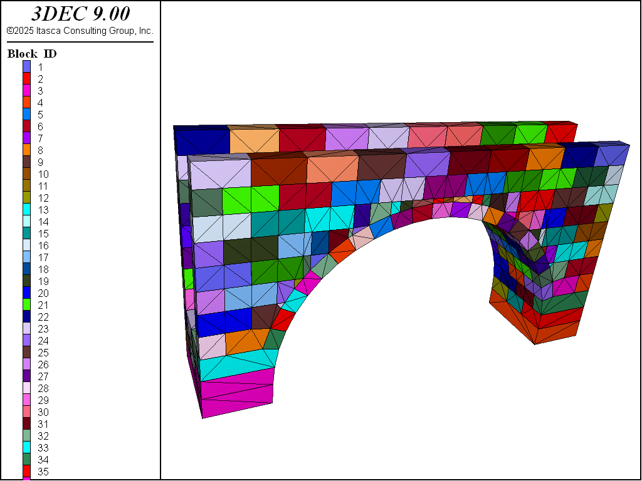Click the '3DEC 9.00' title text
Viewport: 642px width, 481px height.
[80, 14]
